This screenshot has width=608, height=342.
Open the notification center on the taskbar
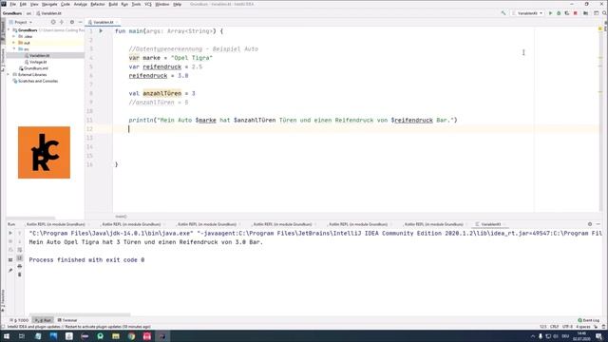pyautogui.click(x=599, y=336)
